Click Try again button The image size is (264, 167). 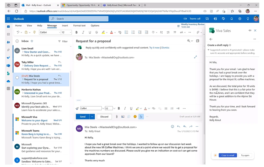click(245, 155)
